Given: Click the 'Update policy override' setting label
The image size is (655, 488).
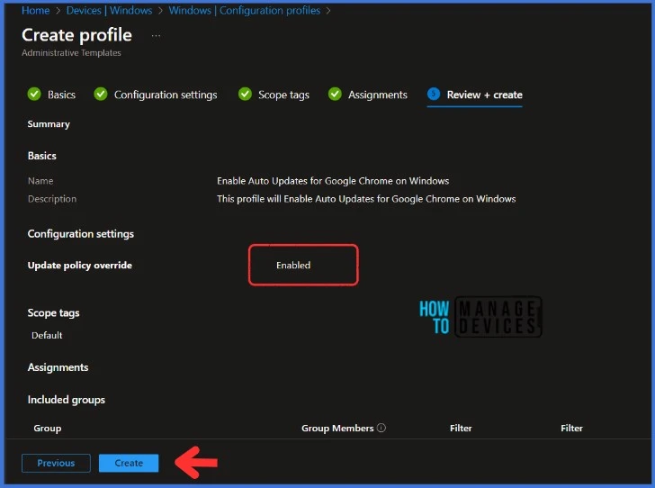Looking at the screenshot, I should click(80, 265).
